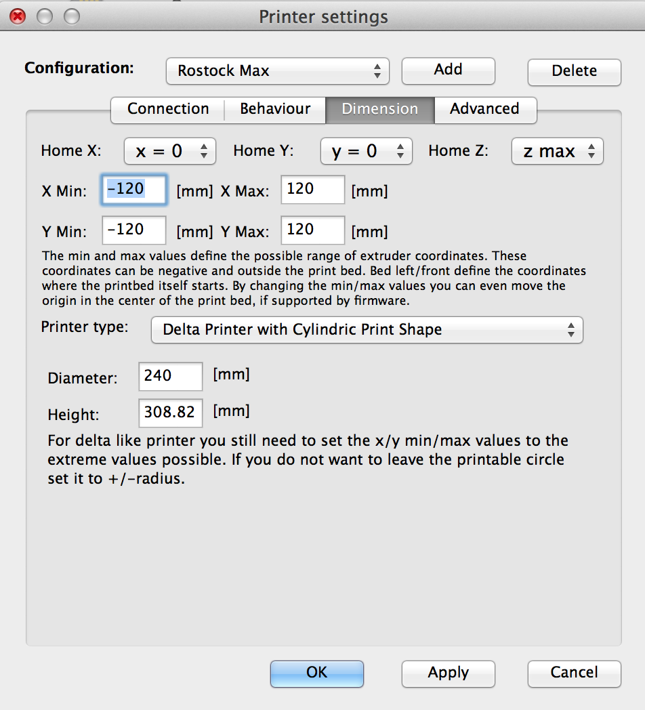Edit the Height value field
Image resolution: width=645 pixels, height=710 pixels.
click(170, 413)
